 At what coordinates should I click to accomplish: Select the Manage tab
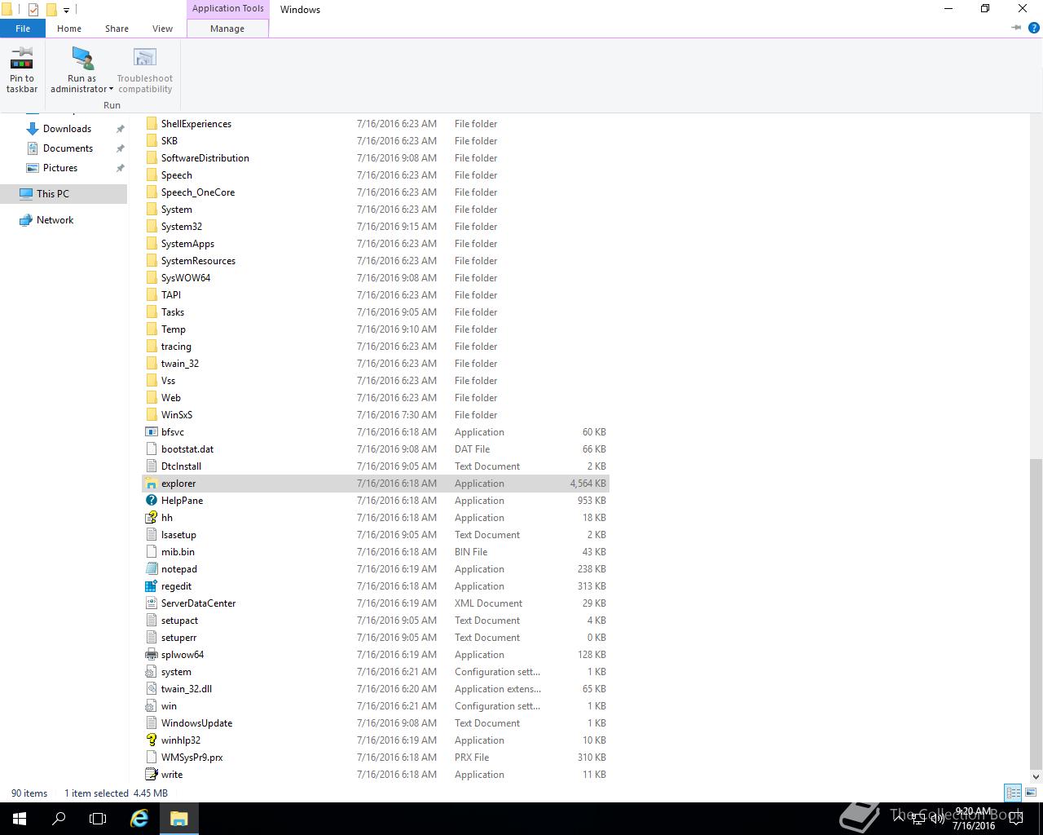227,29
